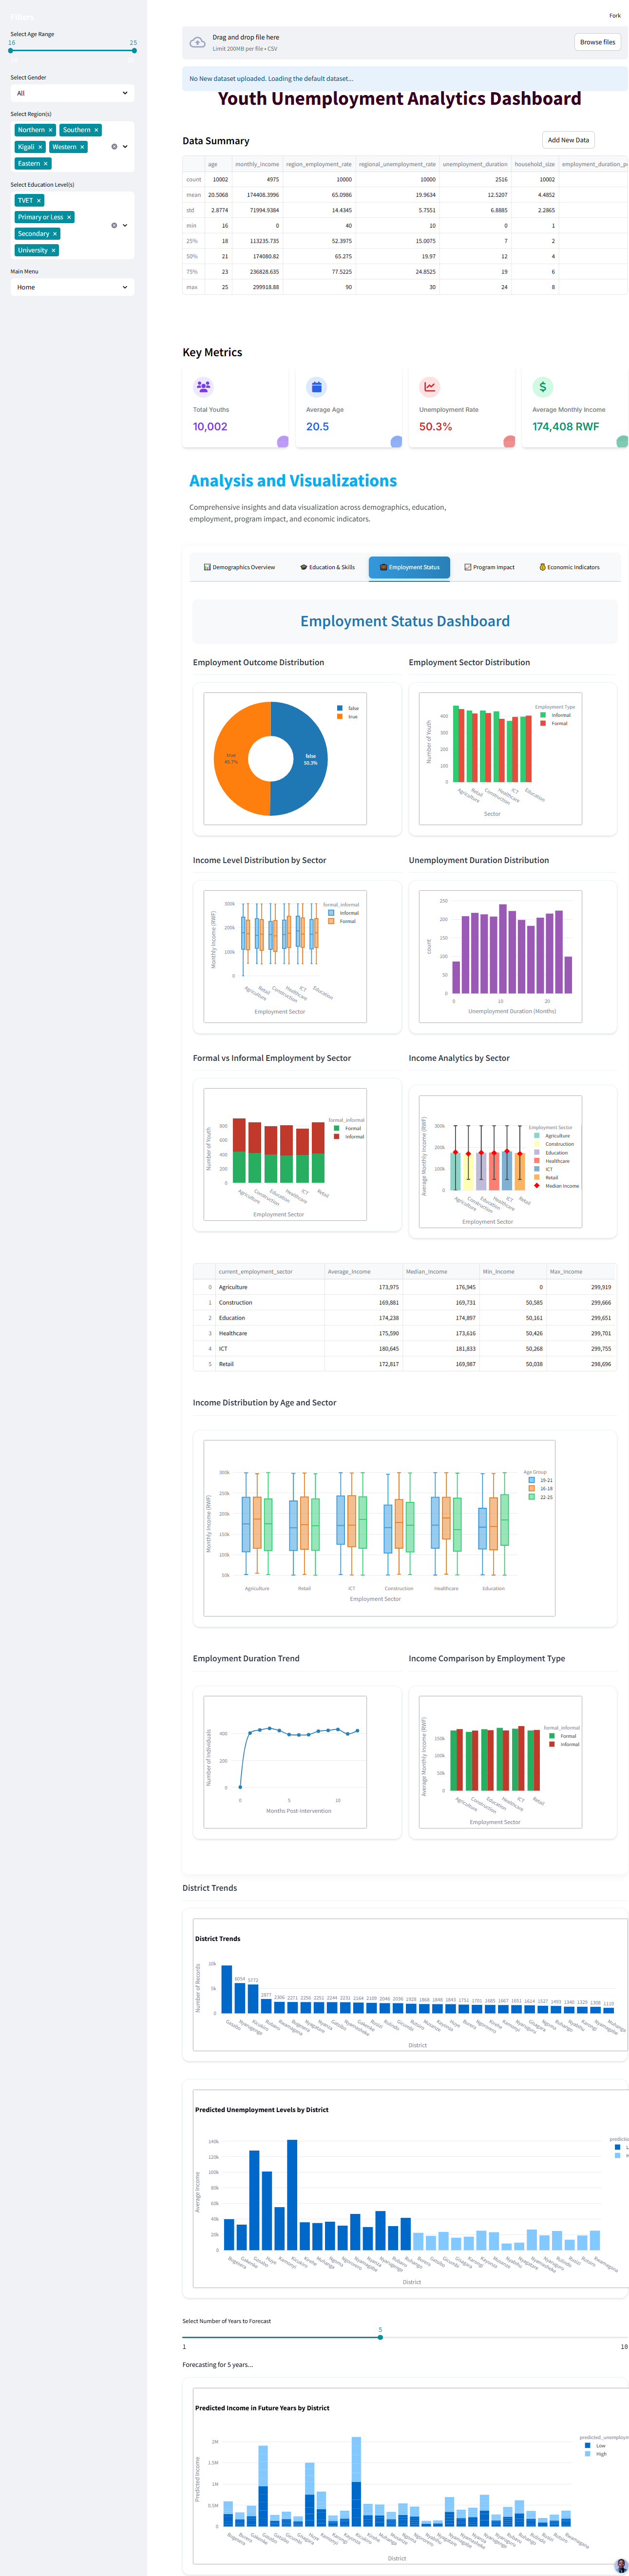
Task: Click the Average_Income column header in sector table
Action: coord(363,1272)
